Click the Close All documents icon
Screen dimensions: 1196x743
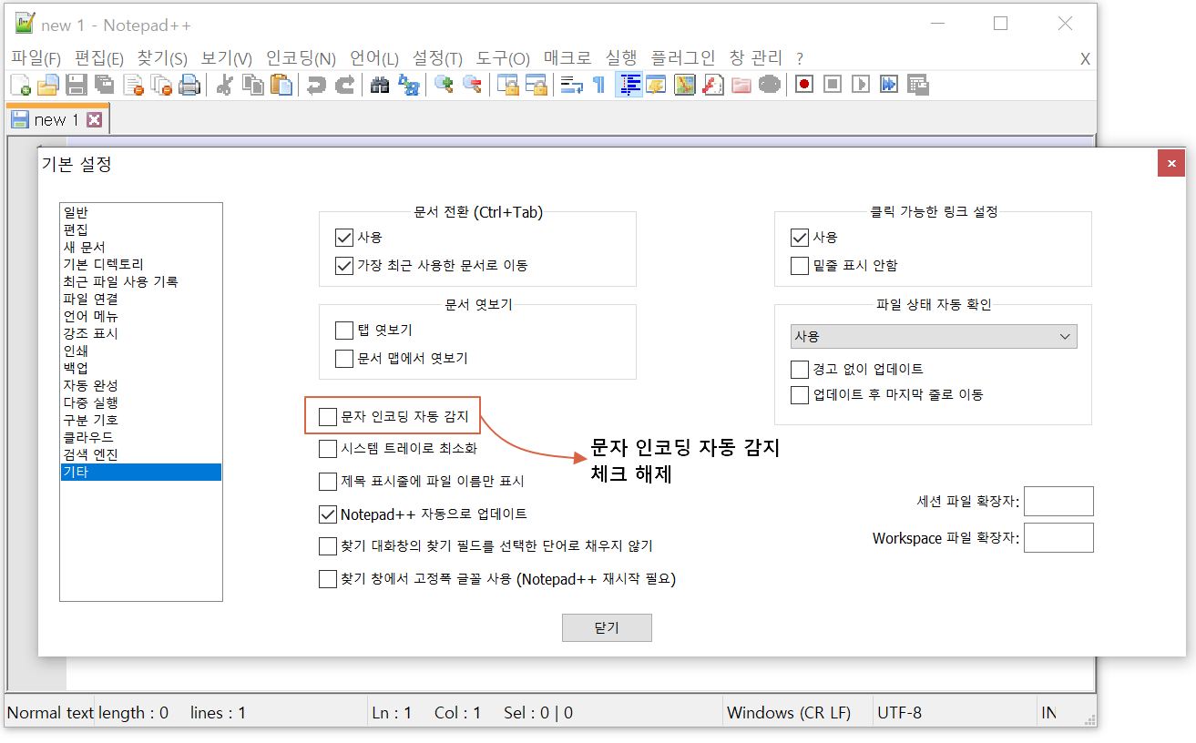162,86
